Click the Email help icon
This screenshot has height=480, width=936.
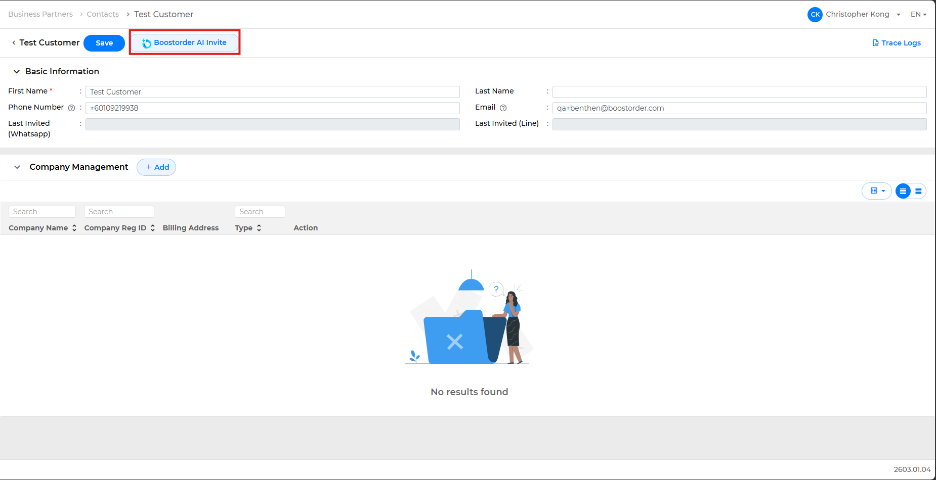pos(503,108)
